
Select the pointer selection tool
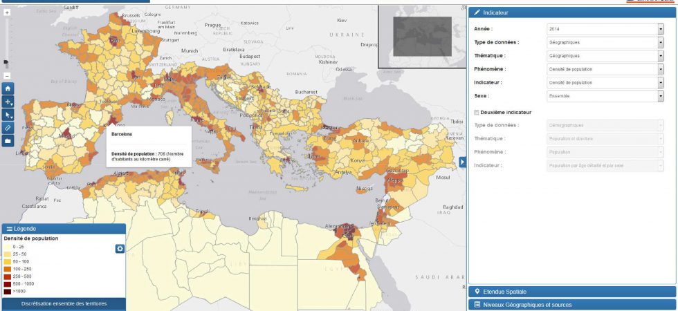(x=8, y=115)
